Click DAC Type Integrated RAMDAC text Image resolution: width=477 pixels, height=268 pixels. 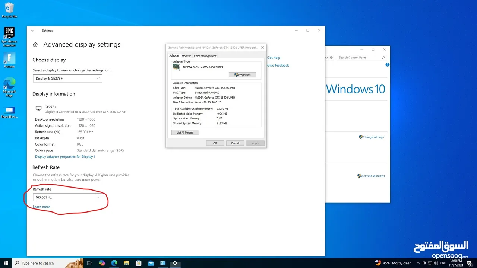[x=207, y=93]
